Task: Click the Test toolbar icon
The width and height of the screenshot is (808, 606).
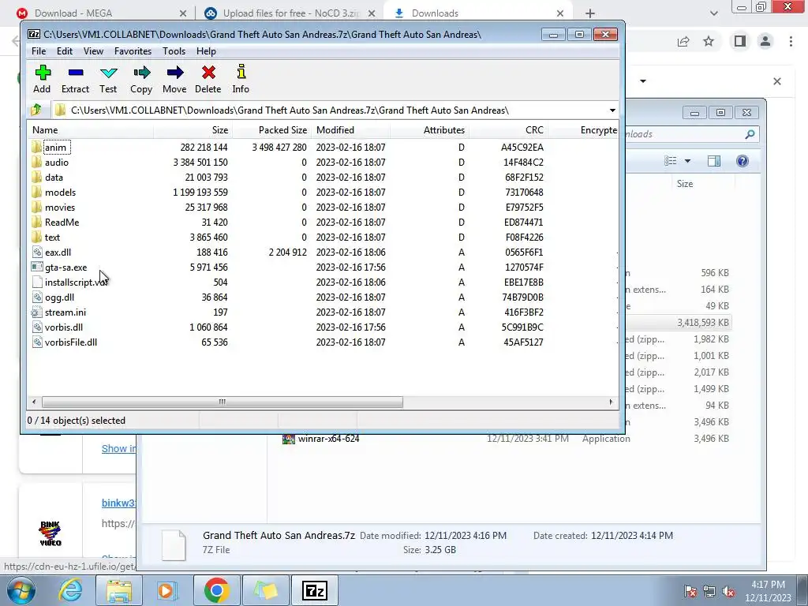Action: pyautogui.click(x=109, y=73)
